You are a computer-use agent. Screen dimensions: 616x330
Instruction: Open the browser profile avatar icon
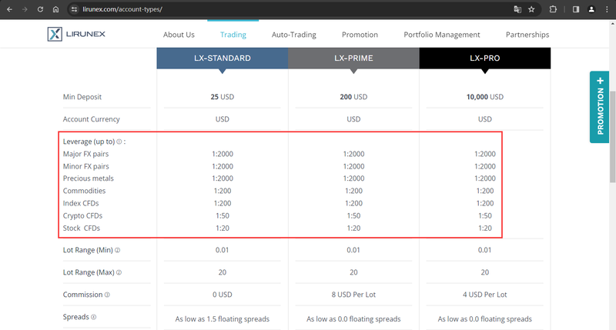click(x=591, y=9)
